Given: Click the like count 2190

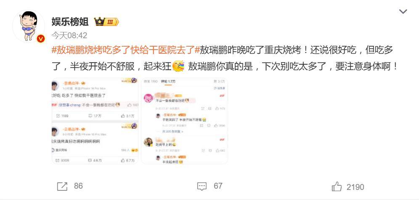Looking at the screenshot, I should (x=355, y=187).
